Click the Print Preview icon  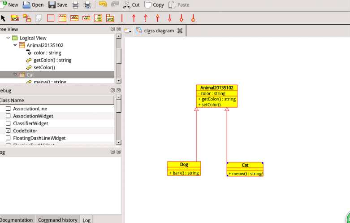click(x=87, y=4)
